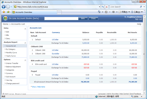Collapse the Entry section chevron
The width and height of the screenshot is (147, 99).
(x=25, y=29)
